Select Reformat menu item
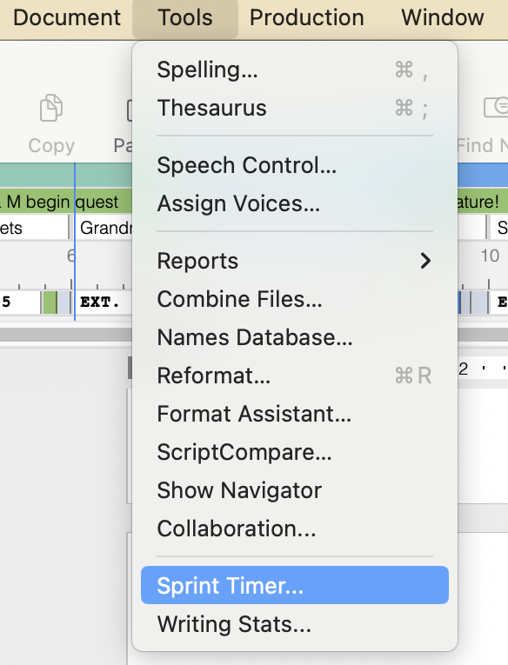 coord(295,376)
